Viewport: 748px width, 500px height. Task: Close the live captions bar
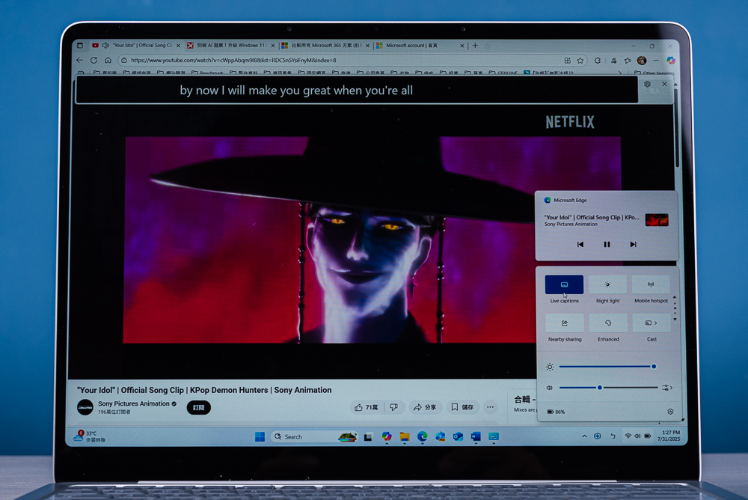664,84
